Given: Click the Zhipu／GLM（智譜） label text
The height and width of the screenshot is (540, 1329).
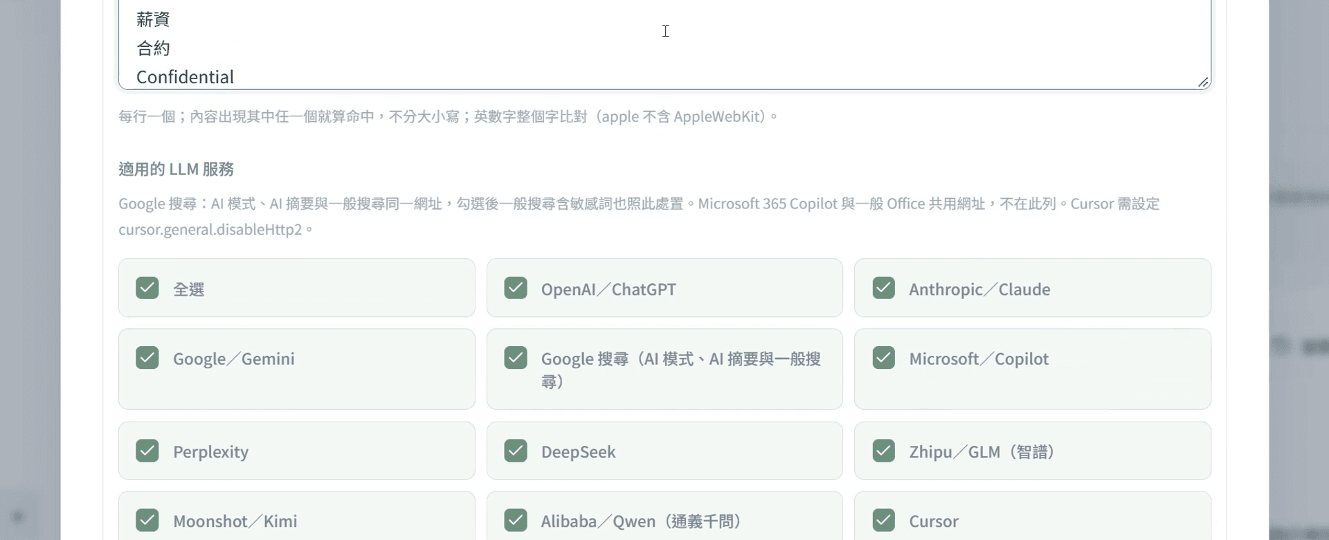Looking at the screenshot, I should click(x=984, y=452).
